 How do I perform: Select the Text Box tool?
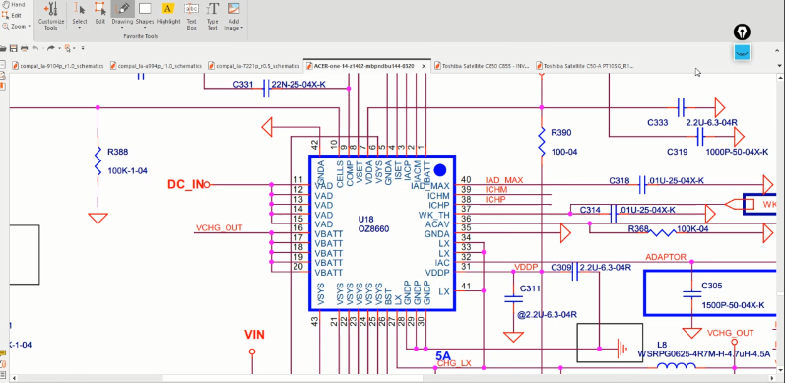pos(191,15)
